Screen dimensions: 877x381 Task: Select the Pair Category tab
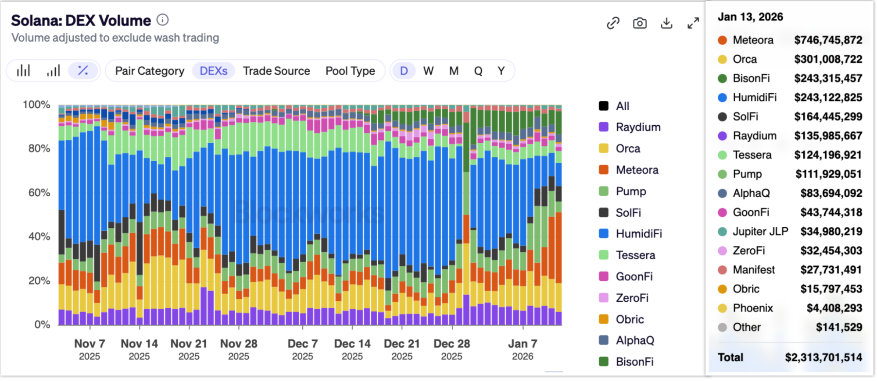coord(150,71)
